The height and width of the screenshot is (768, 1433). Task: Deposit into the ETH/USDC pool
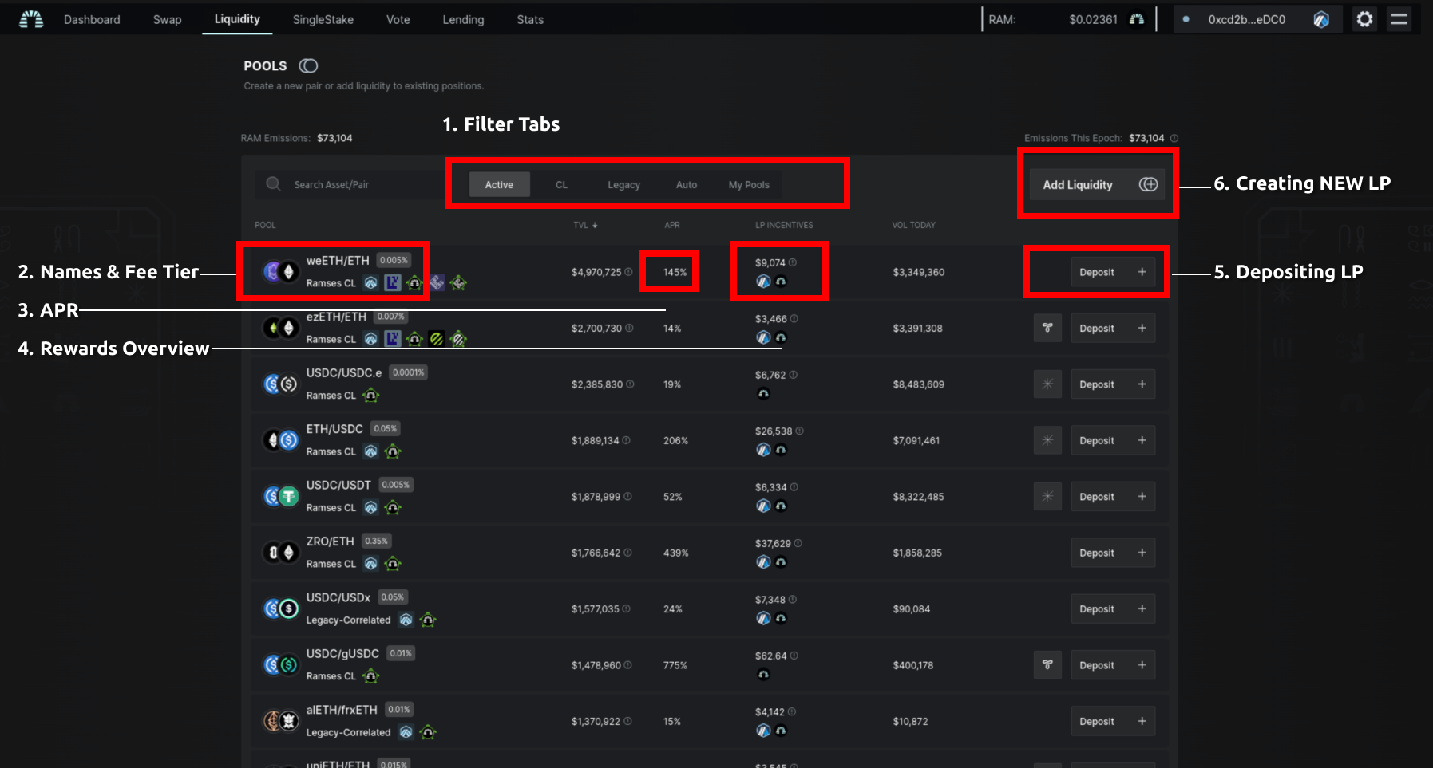1113,440
